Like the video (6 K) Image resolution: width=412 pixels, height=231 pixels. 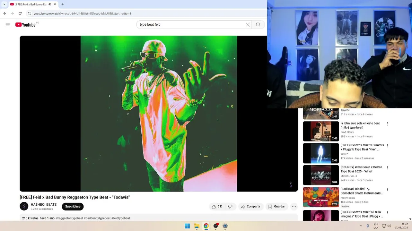point(217,207)
